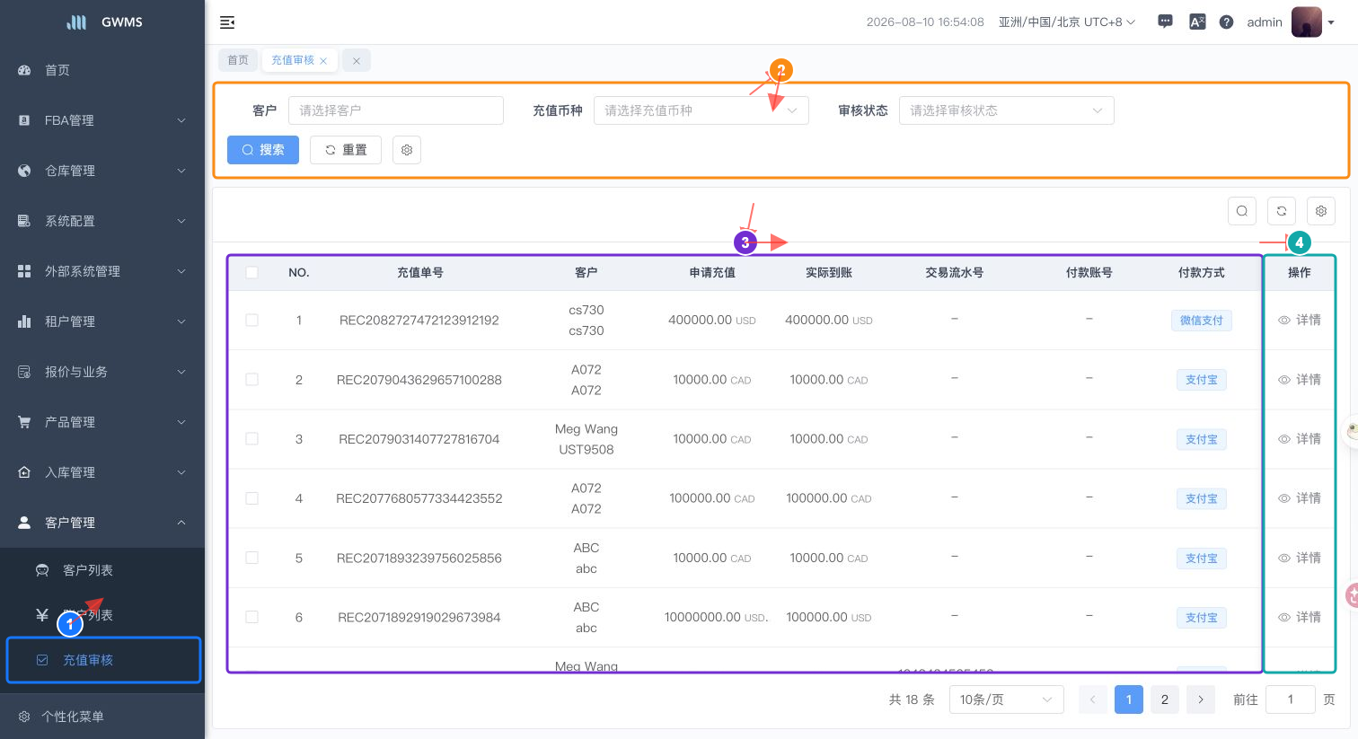Open 客户列表 submenu item
The width and height of the screenshot is (1358, 739).
tap(102, 570)
